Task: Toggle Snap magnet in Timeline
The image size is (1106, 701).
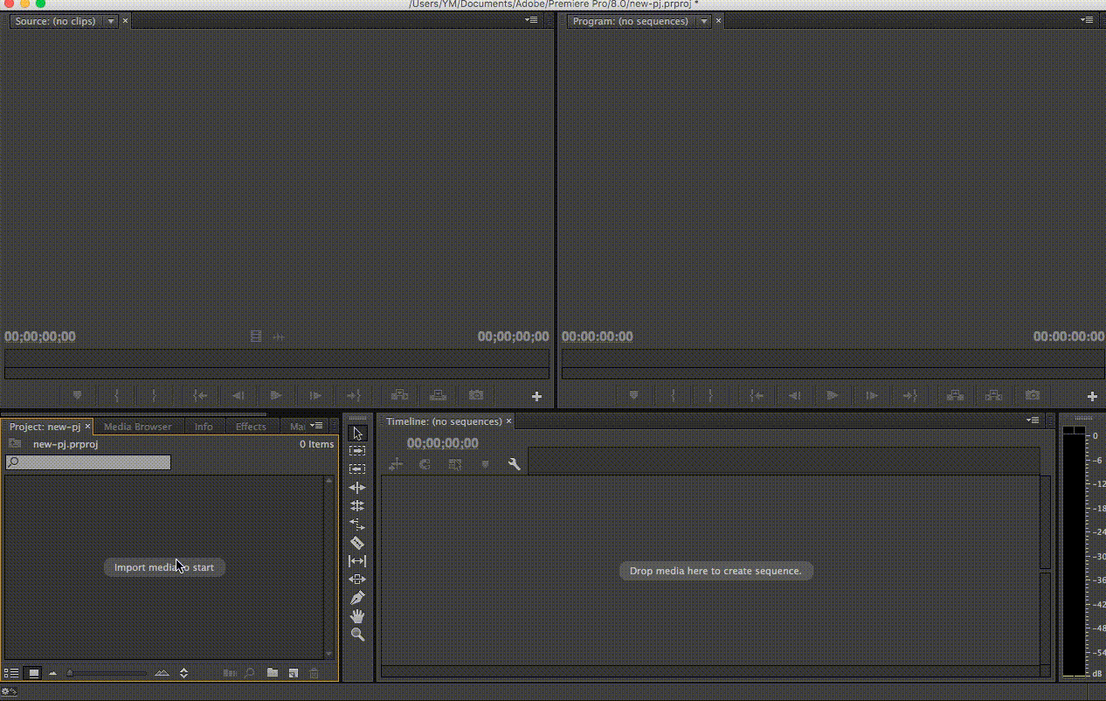Action: [425, 465]
